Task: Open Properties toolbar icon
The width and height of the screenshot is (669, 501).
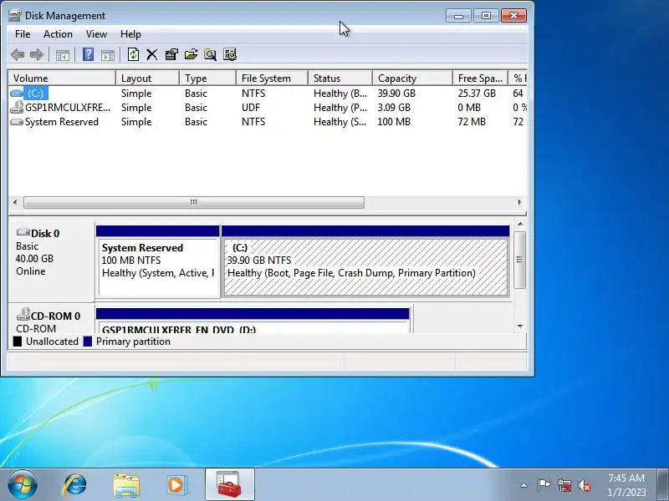Action: [x=171, y=54]
